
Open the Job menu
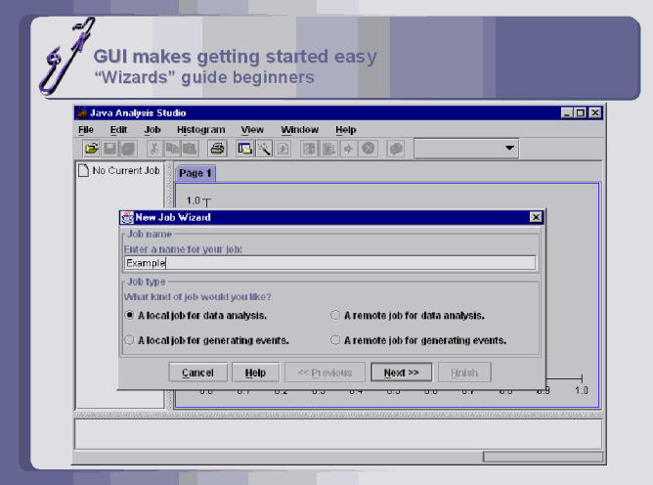coord(152,129)
